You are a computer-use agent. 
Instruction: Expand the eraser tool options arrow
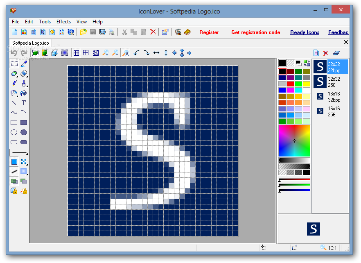click(27, 76)
